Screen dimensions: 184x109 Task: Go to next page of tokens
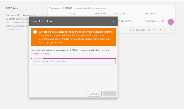170,30
